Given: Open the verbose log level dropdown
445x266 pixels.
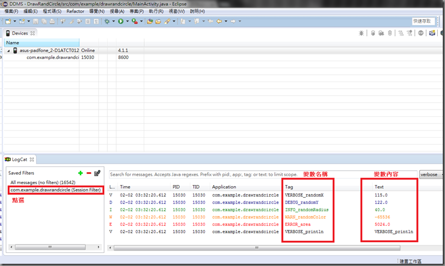Looking at the screenshot, I should click(431, 175).
